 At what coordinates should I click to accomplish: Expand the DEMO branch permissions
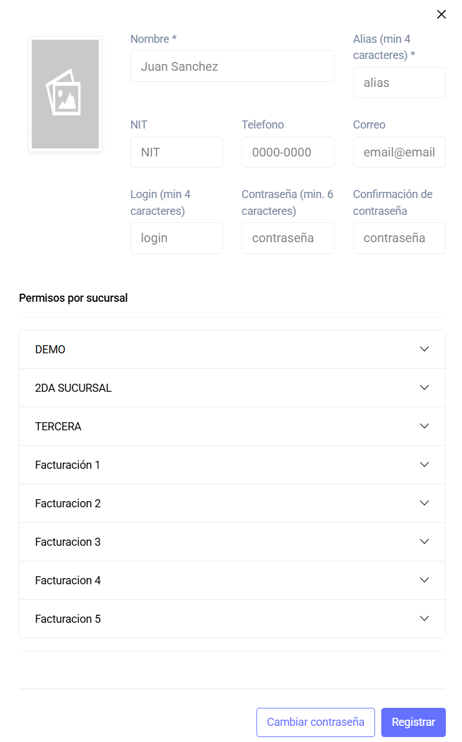tap(232, 349)
